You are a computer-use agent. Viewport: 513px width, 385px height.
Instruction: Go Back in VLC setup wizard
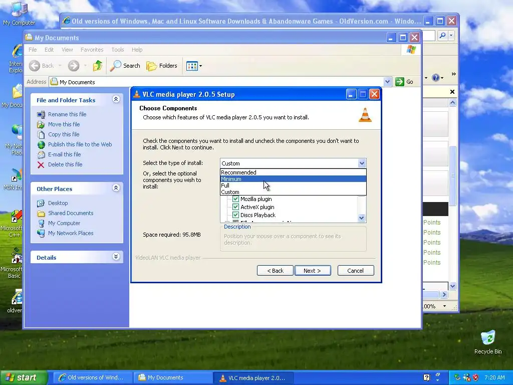275,270
